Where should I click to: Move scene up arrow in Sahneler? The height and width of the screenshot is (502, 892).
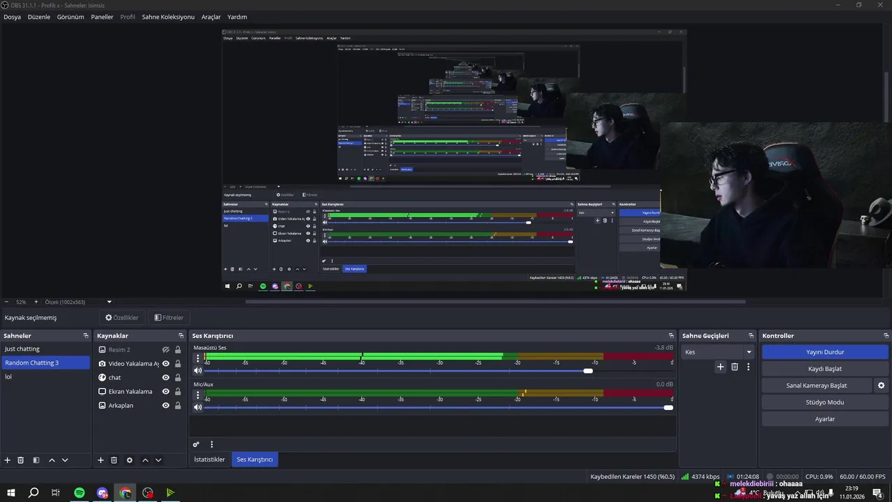point(52,460)
